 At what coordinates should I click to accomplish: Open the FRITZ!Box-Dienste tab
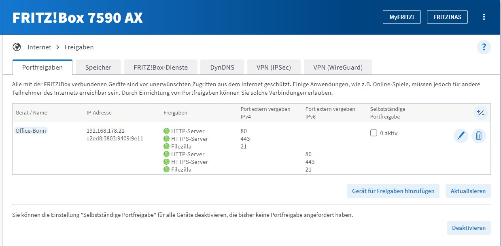click(x=161, y=67)
